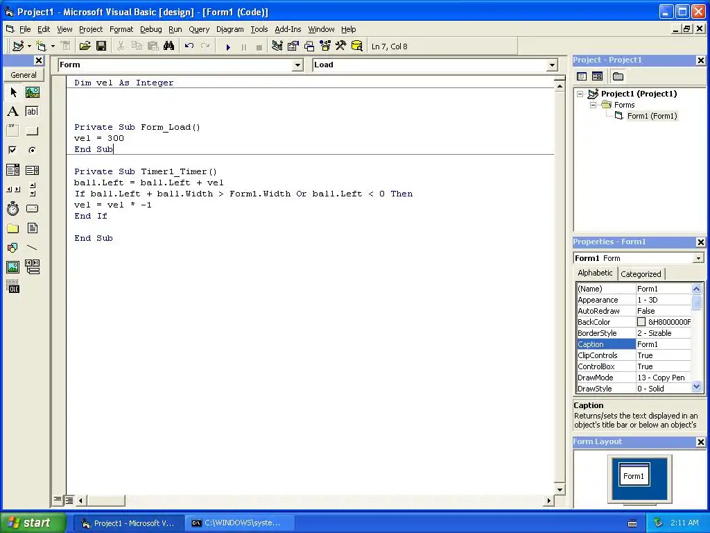Click the Save Project floppy icon

click(101, 46)
